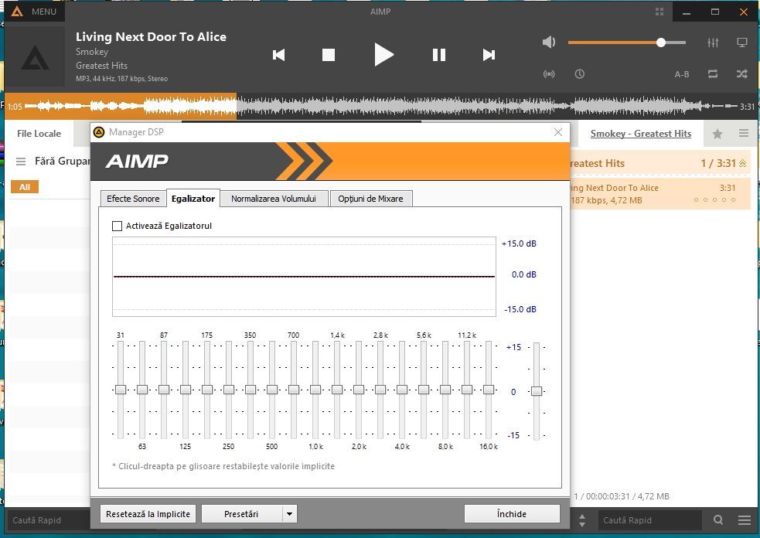Image resolution: width=760 pixels, height=538 pixels.
Task: Skip to the previous track
Action: [x=278, y=55]
